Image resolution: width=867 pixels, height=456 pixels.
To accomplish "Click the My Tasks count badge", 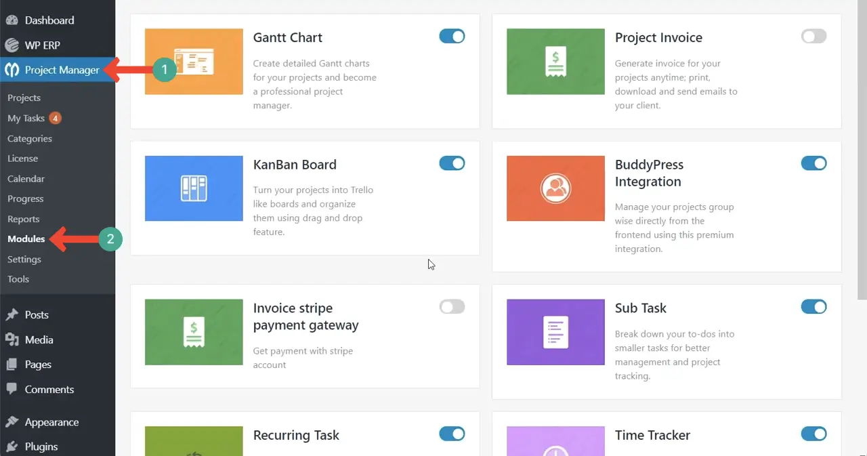I will click(55, 118).
